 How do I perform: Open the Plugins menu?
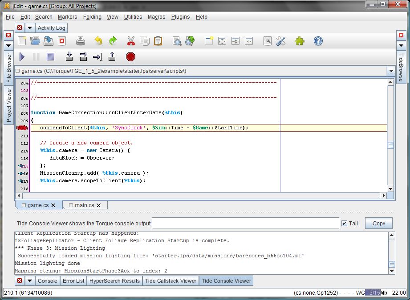(180, 17)
